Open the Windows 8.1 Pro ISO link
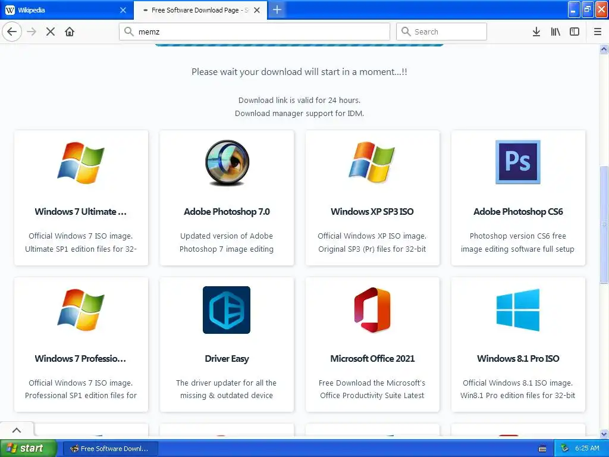Screen dimensions: 609x457 (x=518, y=358)
